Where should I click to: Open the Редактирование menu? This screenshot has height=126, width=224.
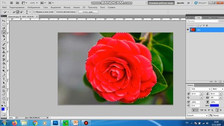17,7
